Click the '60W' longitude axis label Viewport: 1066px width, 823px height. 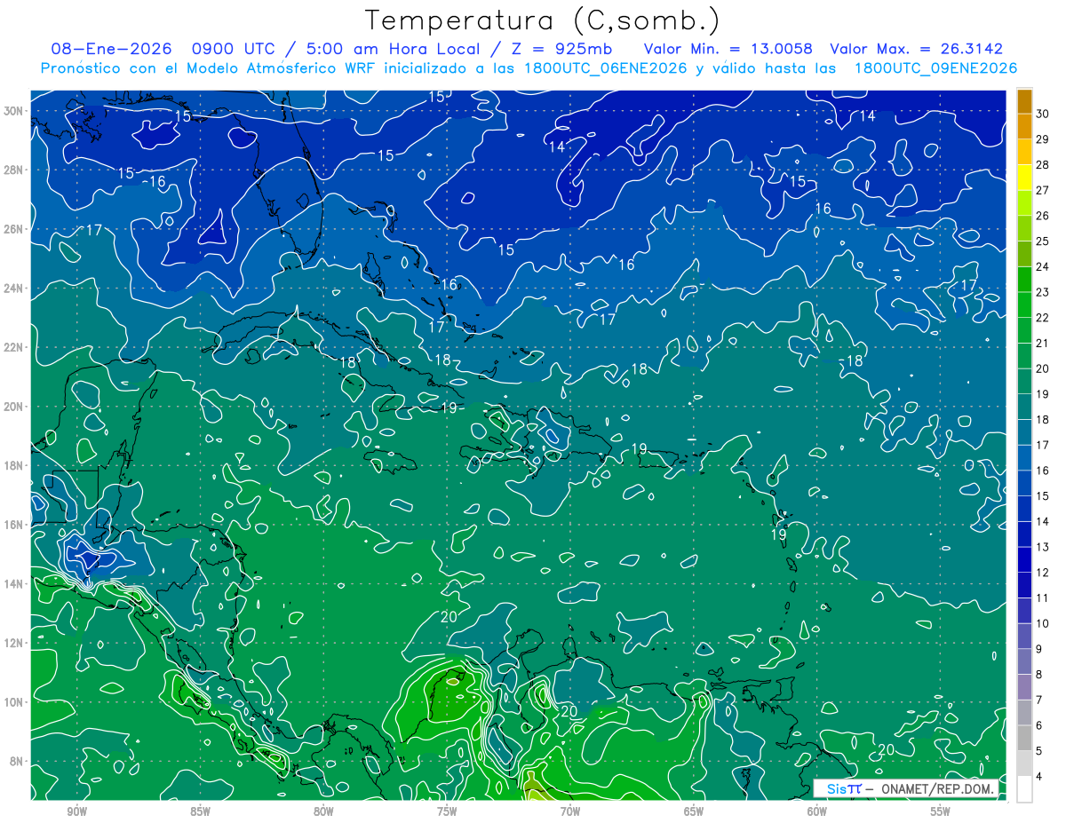817,811
